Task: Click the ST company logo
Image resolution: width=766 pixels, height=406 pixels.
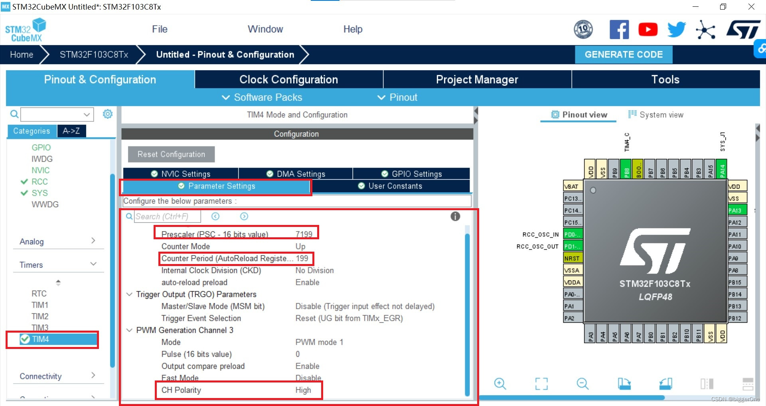Action: (x=743, y=30)
